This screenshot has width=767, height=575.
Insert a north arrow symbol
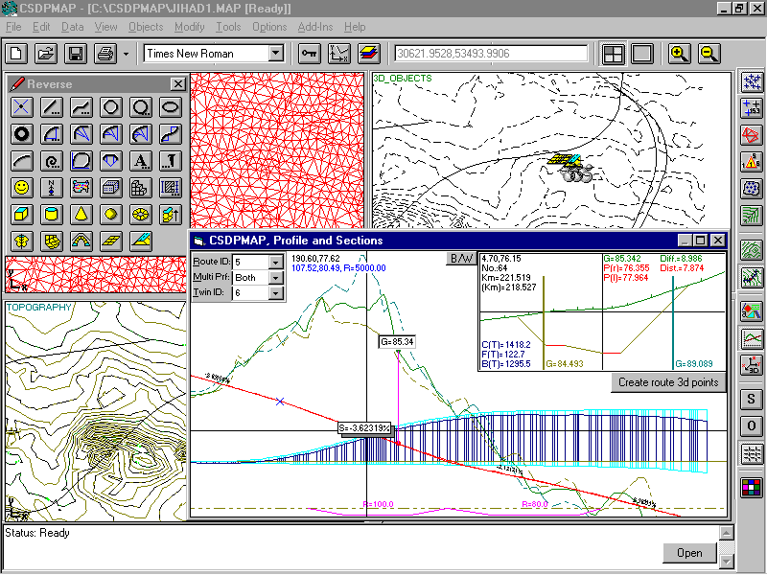pos(52,187)
